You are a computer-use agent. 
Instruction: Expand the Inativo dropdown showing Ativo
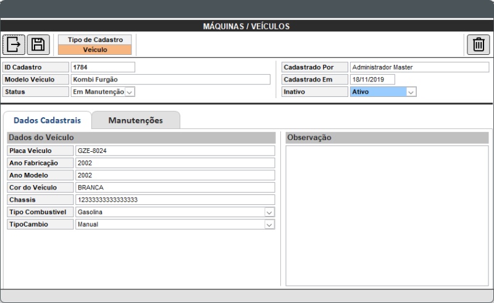411,92
